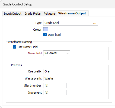Click the Wireframe Naming group label
115x108 pixels.
point(20,42)
